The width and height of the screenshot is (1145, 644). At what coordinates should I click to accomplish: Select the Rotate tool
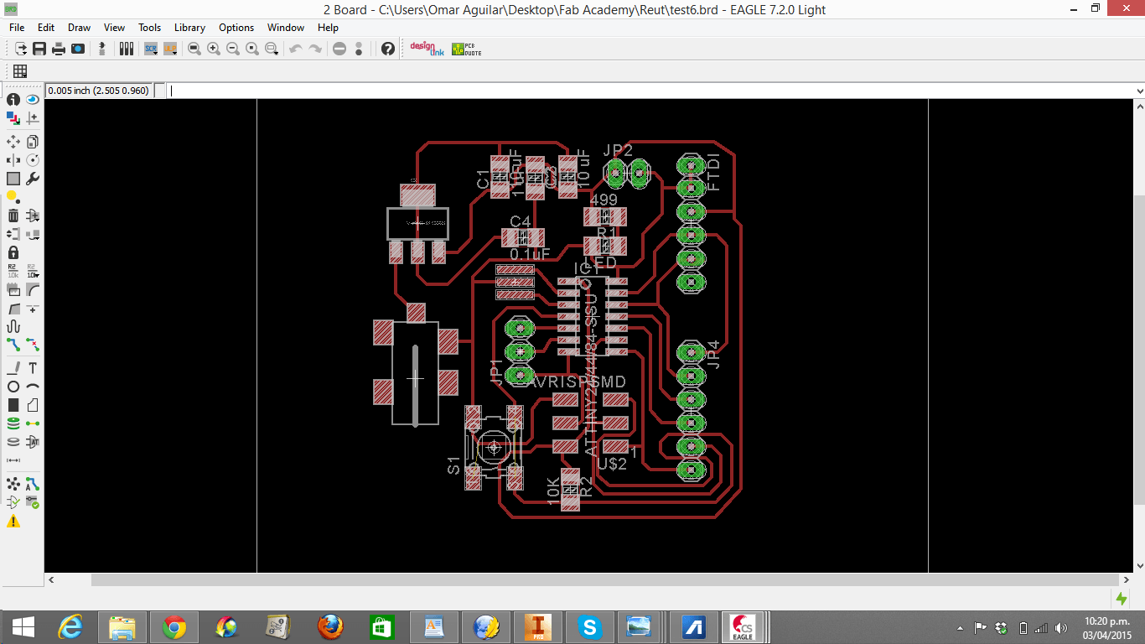(x=33, y=160)
